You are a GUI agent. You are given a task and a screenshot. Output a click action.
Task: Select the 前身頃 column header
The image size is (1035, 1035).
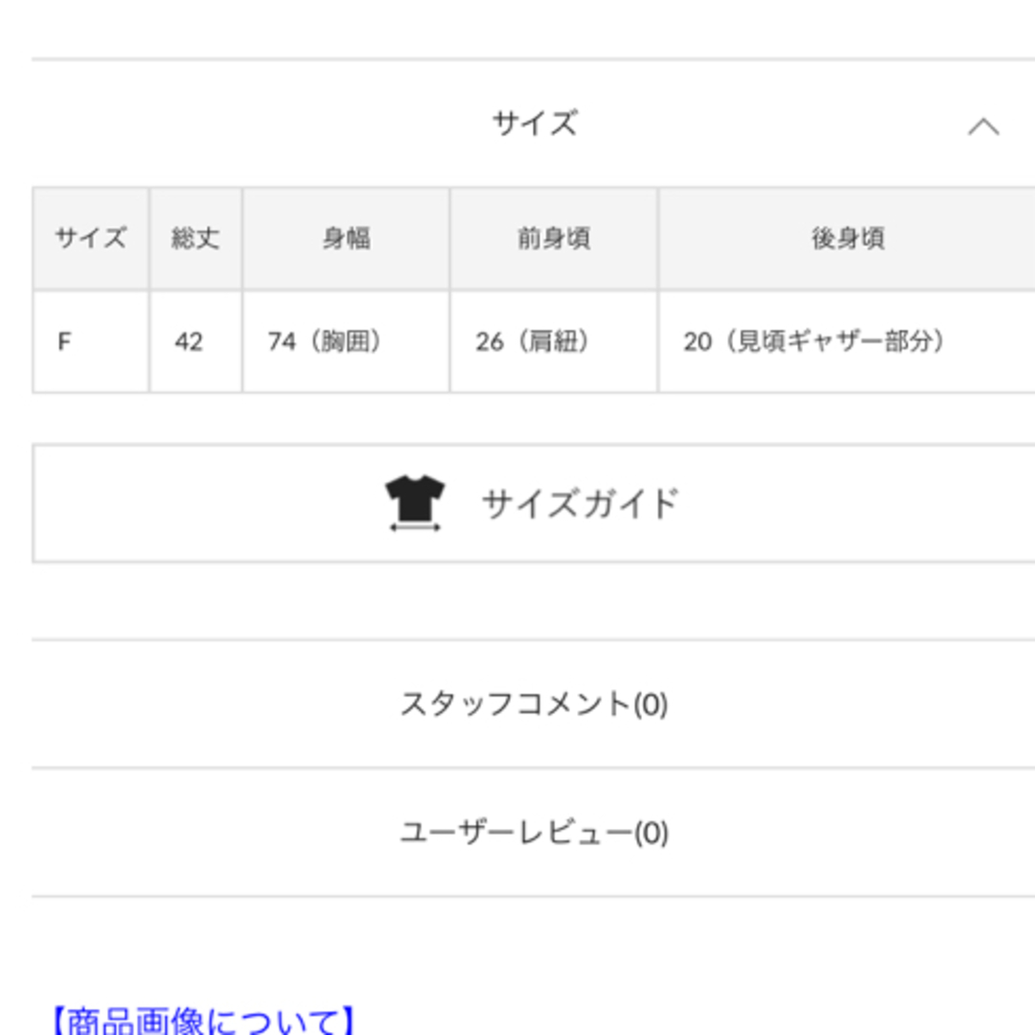point(554,239)
